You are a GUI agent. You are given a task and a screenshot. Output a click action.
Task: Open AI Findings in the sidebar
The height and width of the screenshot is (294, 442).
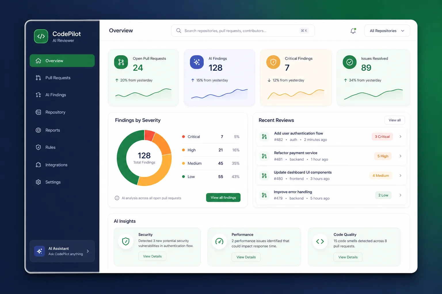[x=62, y=95]
